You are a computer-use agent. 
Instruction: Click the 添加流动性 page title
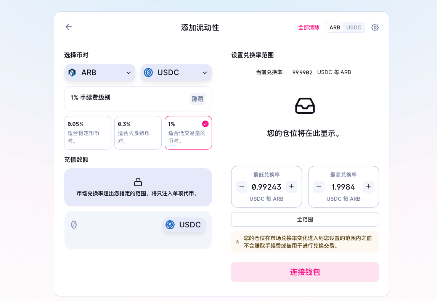pos(199,27)
